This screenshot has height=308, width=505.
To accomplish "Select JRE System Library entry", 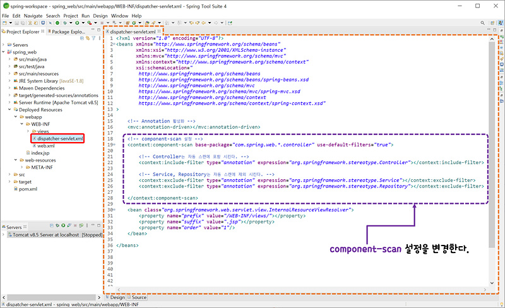I will point(49,81).
